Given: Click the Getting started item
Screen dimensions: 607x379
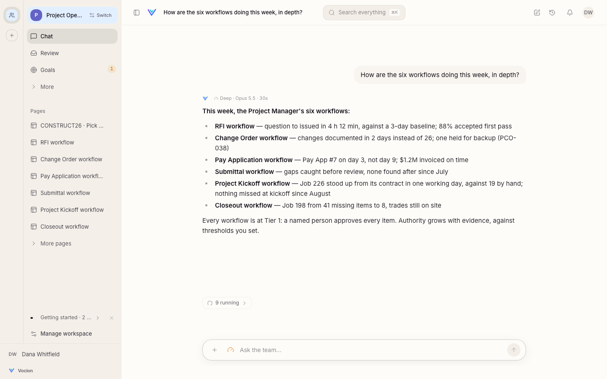Looking at the screenshot, I should [66, 318].
